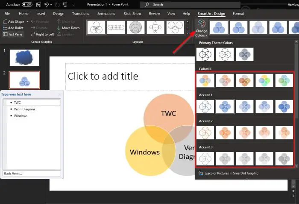Open the Undo history dropdown arrow

pyautogui.click(x=51, y=5)
